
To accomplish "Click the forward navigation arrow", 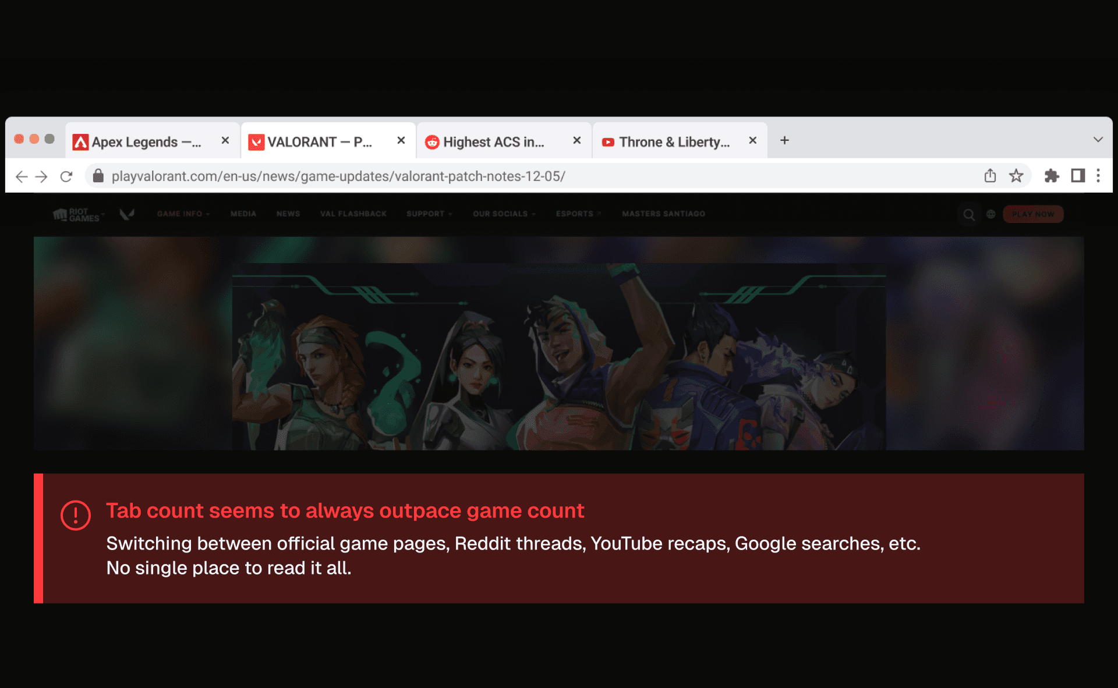I will 41,176.
